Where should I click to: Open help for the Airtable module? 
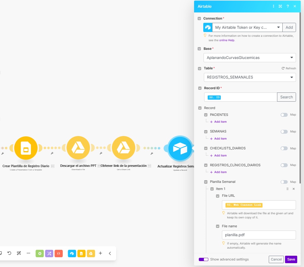tap(288, 6)
